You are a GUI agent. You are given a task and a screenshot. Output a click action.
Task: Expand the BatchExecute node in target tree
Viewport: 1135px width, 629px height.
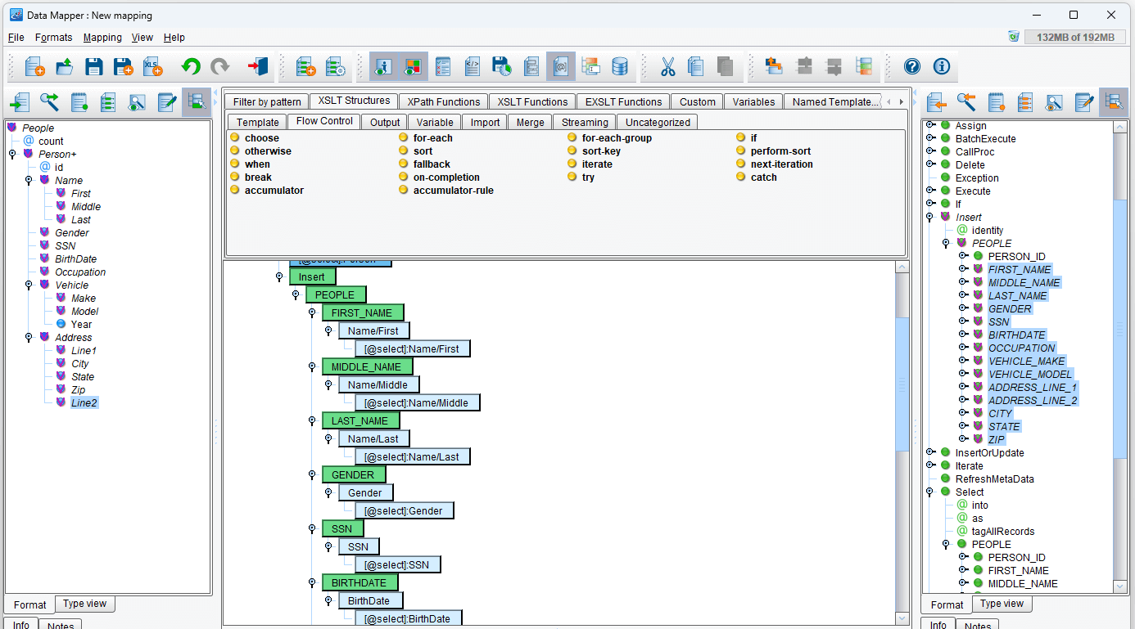coord(930,138)
